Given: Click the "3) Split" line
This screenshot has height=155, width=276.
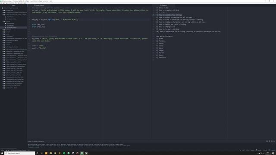Looking at the screenshot, I should [160, 43].
